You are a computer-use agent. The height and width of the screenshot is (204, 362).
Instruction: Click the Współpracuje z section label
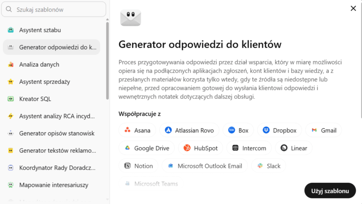[140, 114]
